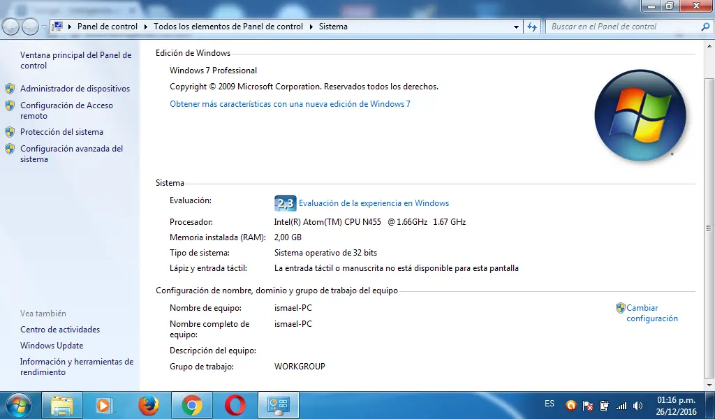Image resolution: width=715 pixels, height=419 pixels.
Task: Open the new Windows 7 edition features link
Action: click(290, 104)
